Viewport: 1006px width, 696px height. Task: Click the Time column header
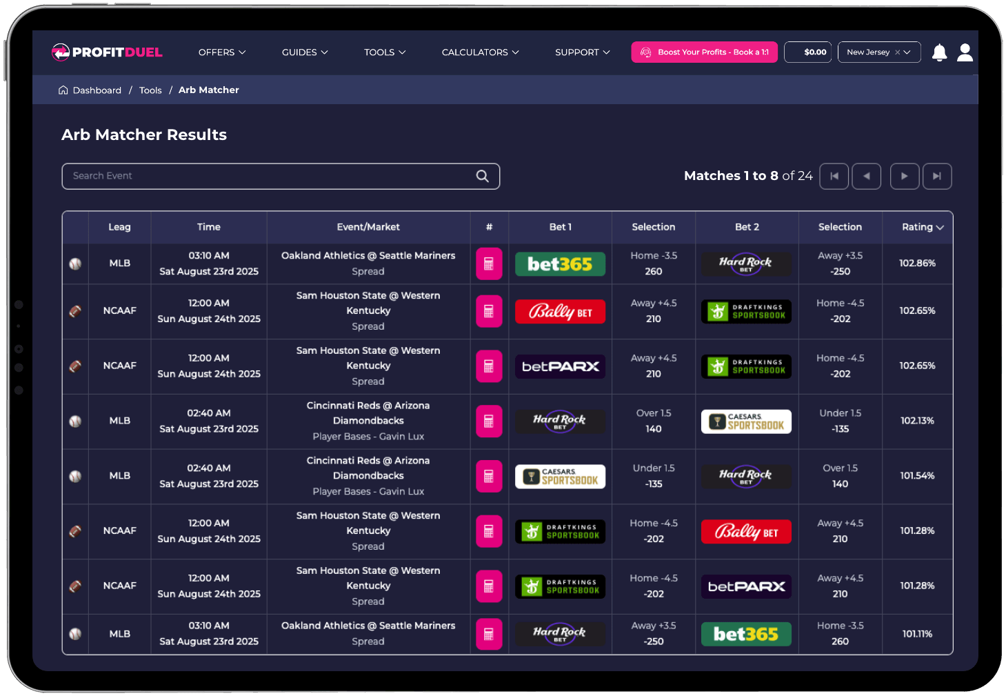point(209,227)
